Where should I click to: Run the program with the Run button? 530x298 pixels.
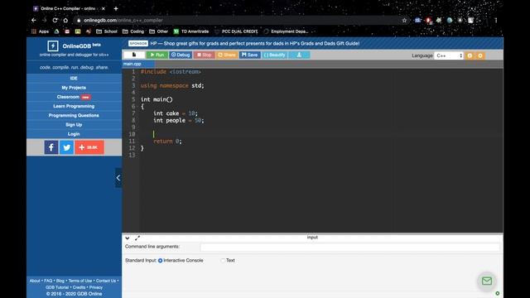tap(157, 55)
